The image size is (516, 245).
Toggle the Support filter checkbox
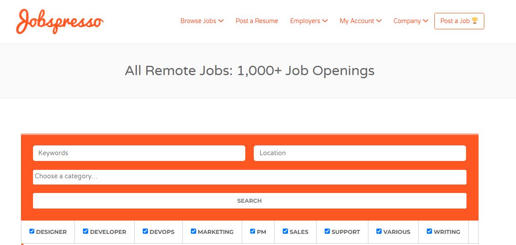pos(327,231)
